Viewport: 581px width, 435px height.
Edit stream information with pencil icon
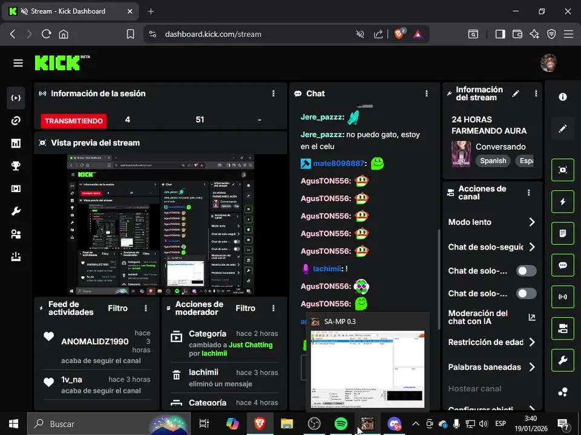[x=516, y=94]
